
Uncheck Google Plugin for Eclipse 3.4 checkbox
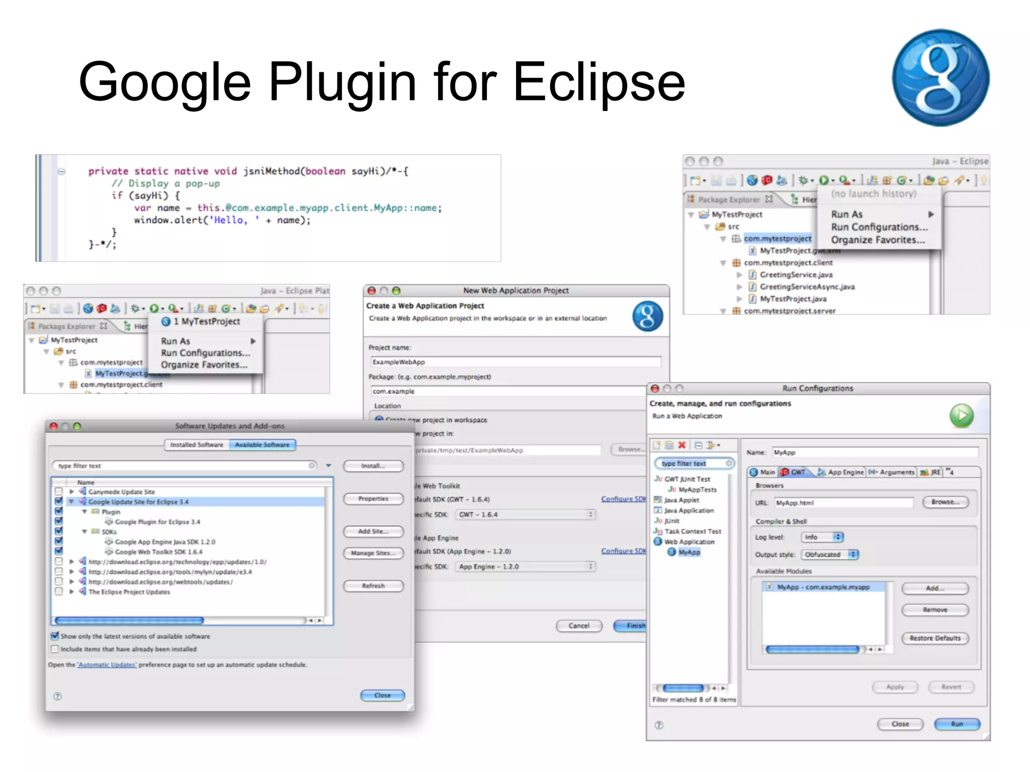tap(59, 521)
